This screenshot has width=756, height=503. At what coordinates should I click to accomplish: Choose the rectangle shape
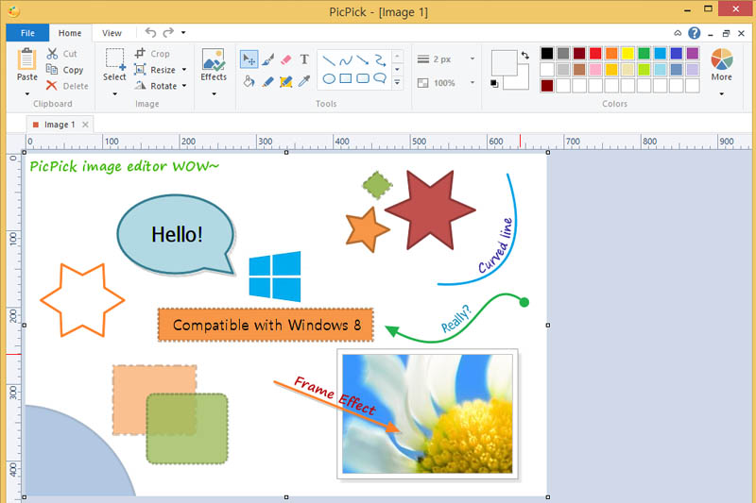346,78
